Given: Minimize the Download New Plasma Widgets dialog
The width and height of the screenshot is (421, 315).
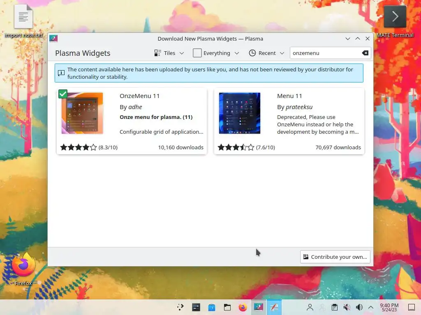Looking at the screenshot, I should 348,39.
